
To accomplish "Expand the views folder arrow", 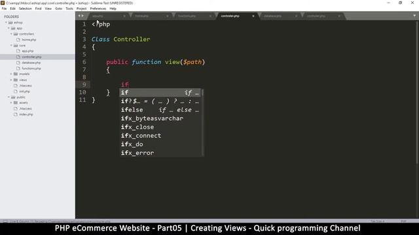I will pos(12,80).
